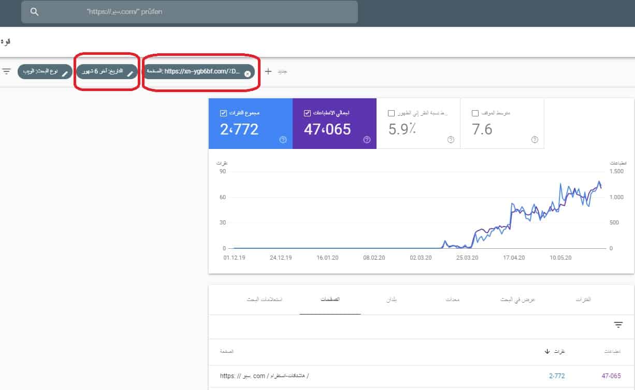Open the filter list icon beside the chips

[6, 71]
